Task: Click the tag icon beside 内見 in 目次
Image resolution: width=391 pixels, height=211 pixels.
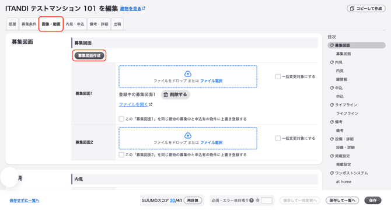Action: coord(331,62)
